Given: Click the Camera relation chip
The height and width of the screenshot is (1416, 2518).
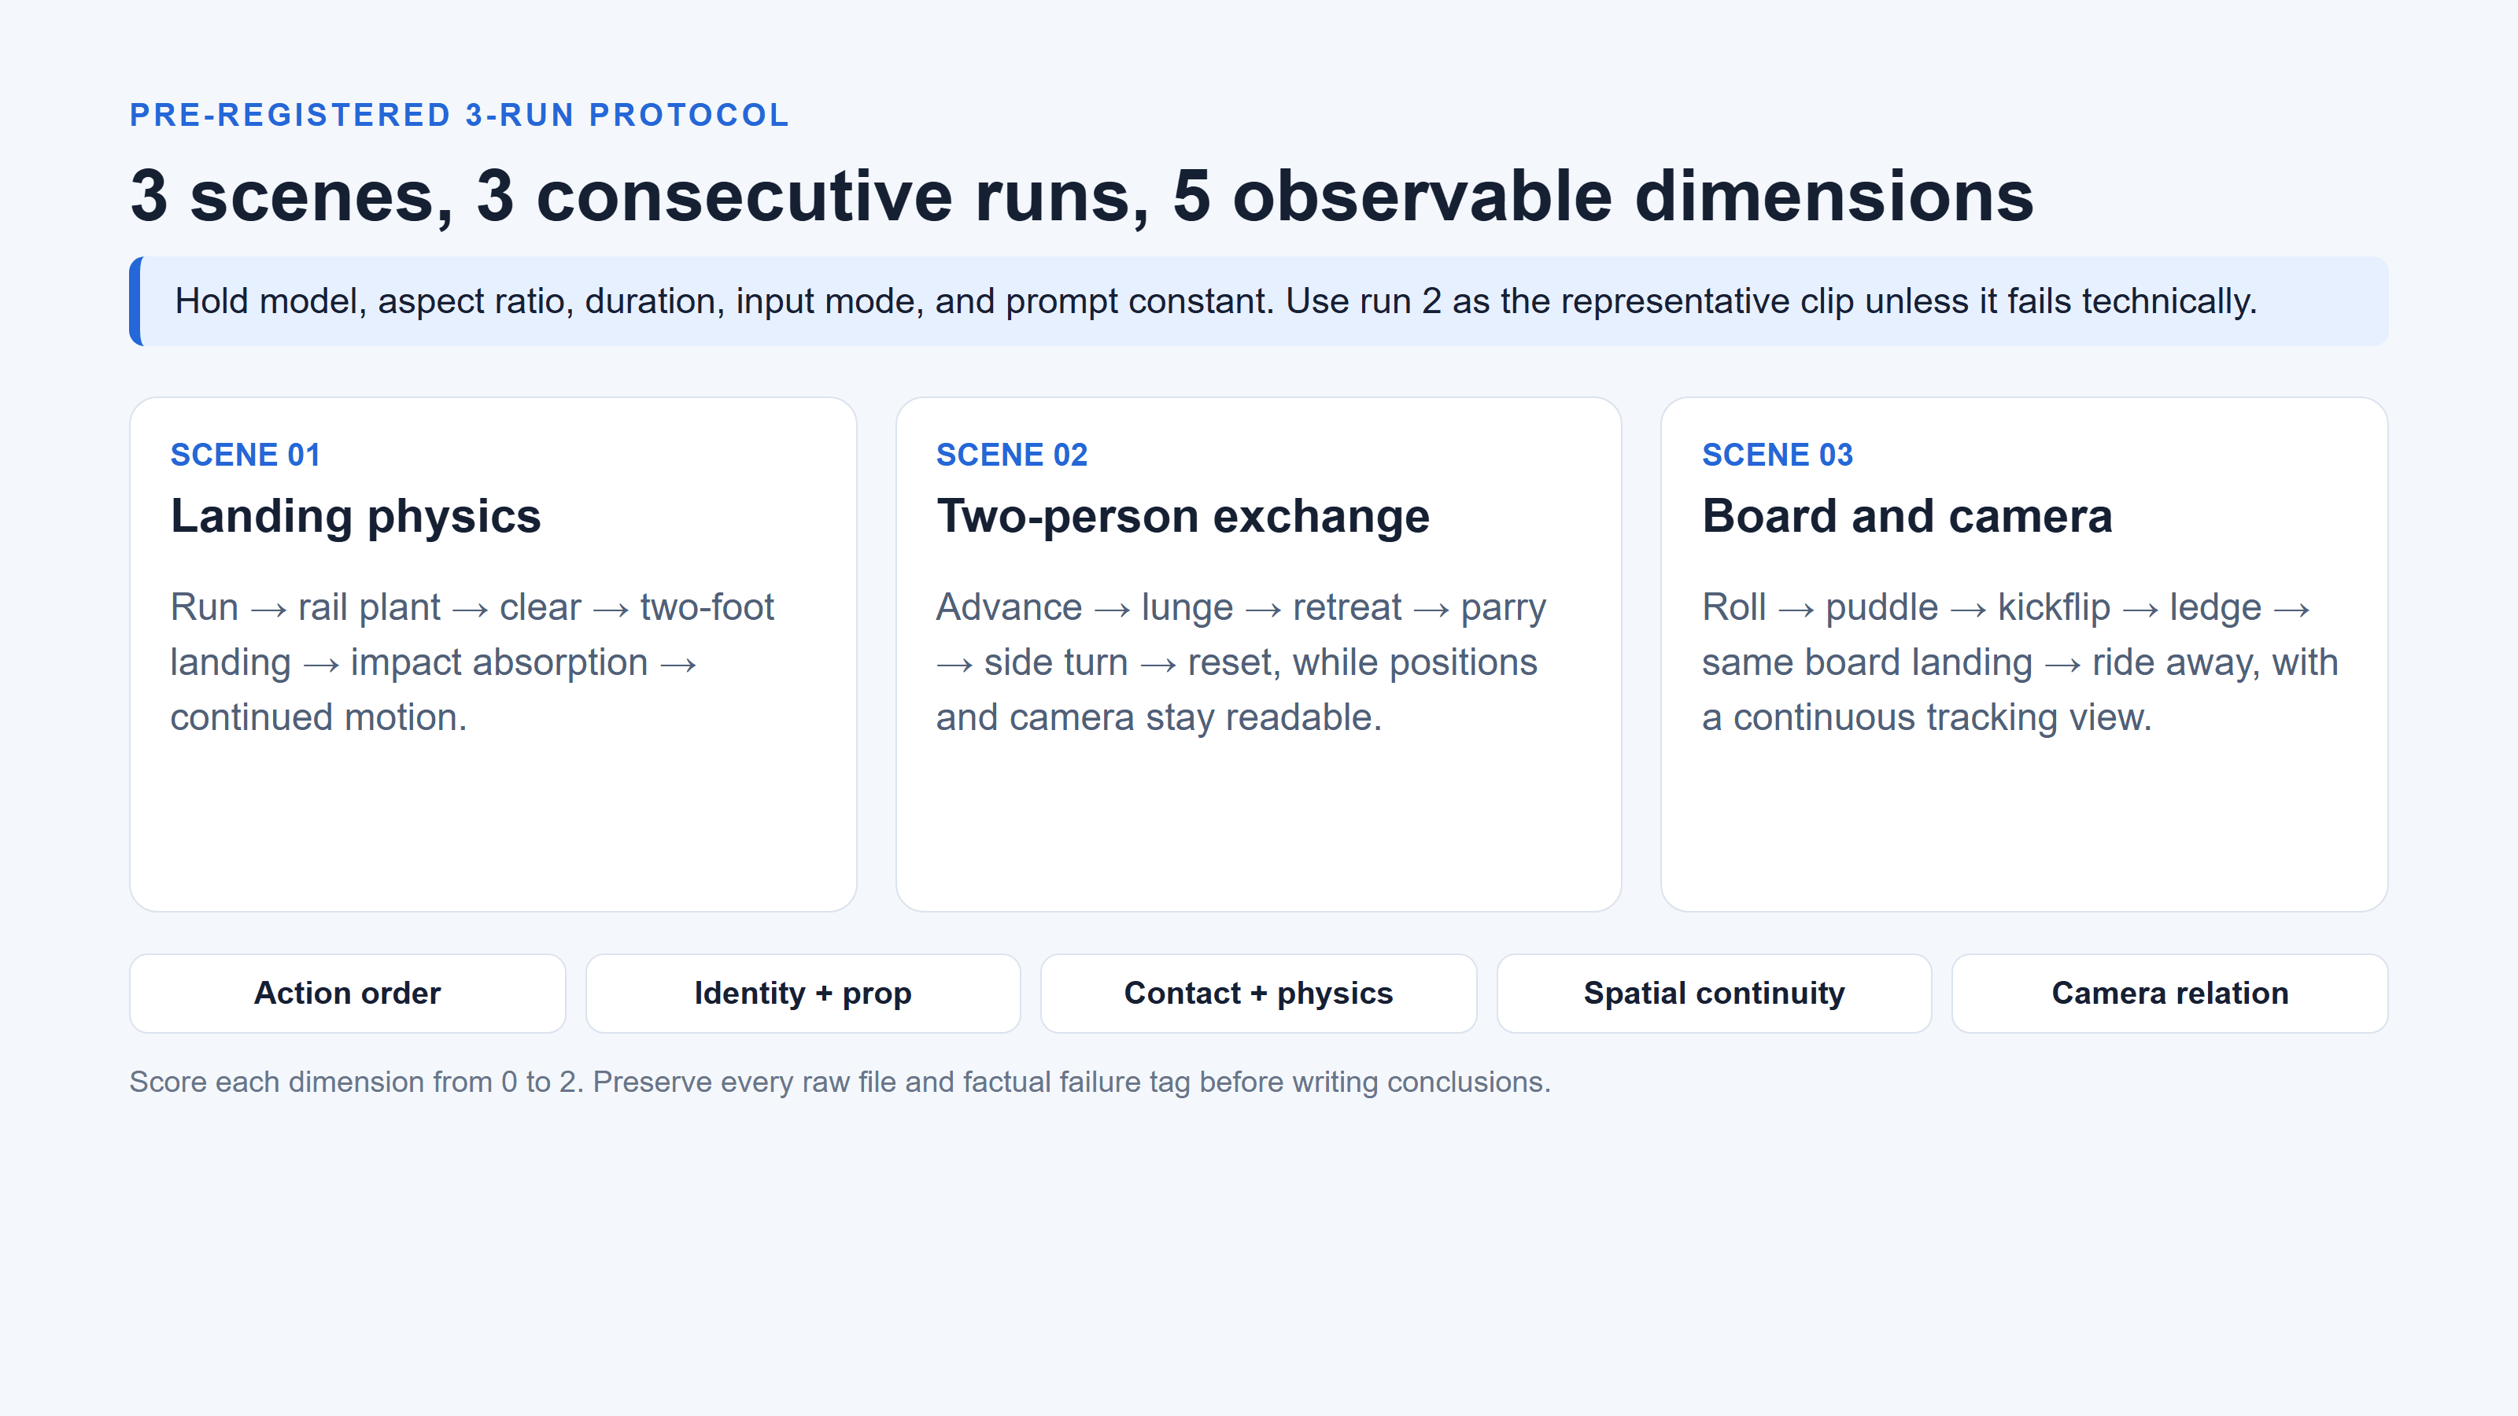Looking at the screenshot, I should [2169, 993].
